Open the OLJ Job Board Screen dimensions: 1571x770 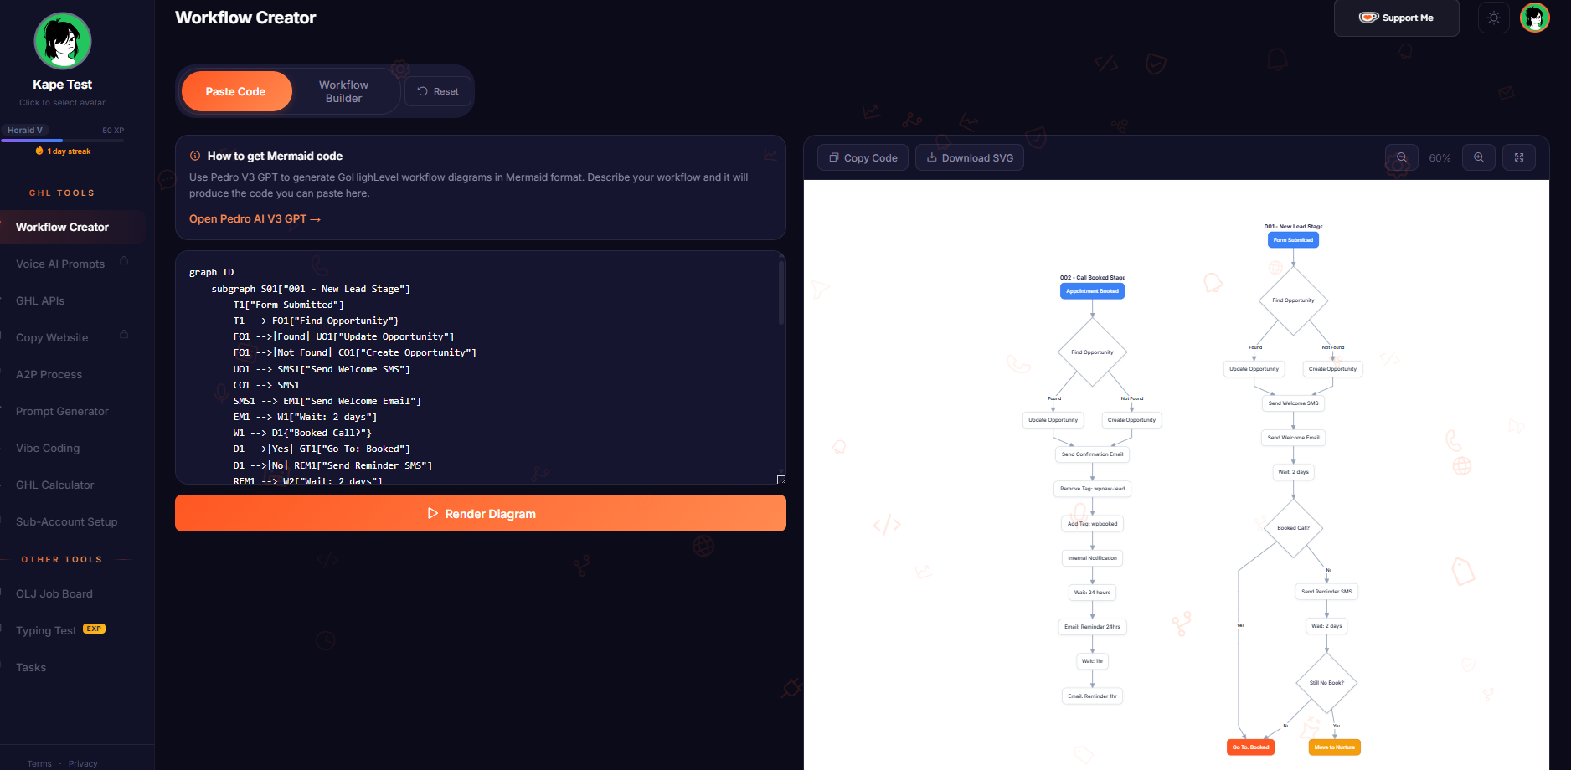(54, 593)
